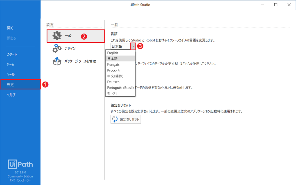296x185 pixels.
Task: Open the 開く menu item
Action: (10, 28)
